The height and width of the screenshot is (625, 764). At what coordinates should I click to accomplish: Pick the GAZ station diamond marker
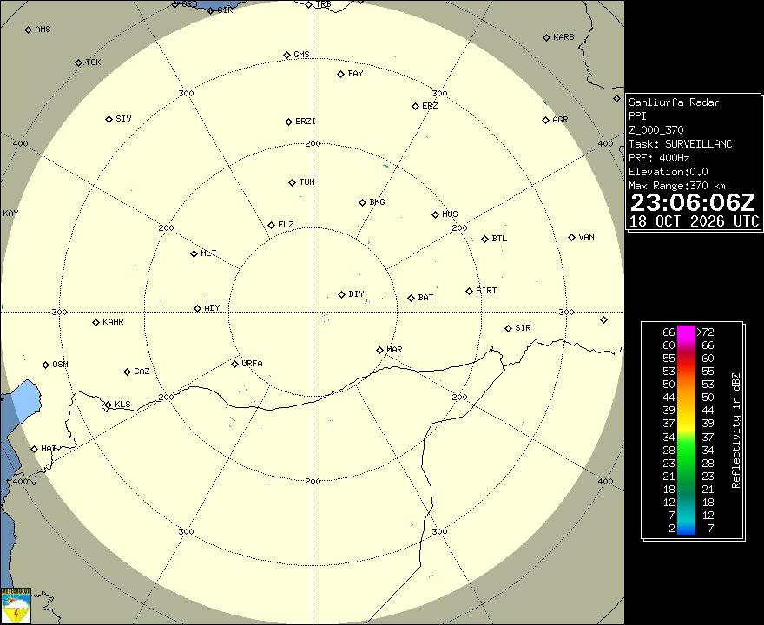click(127, 372)
